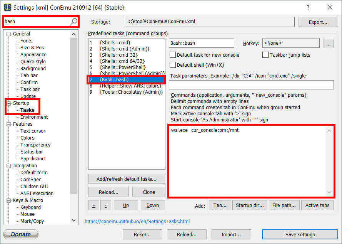Collapse the Features tree node
The image size is (342, 244).
coord(8,124)
